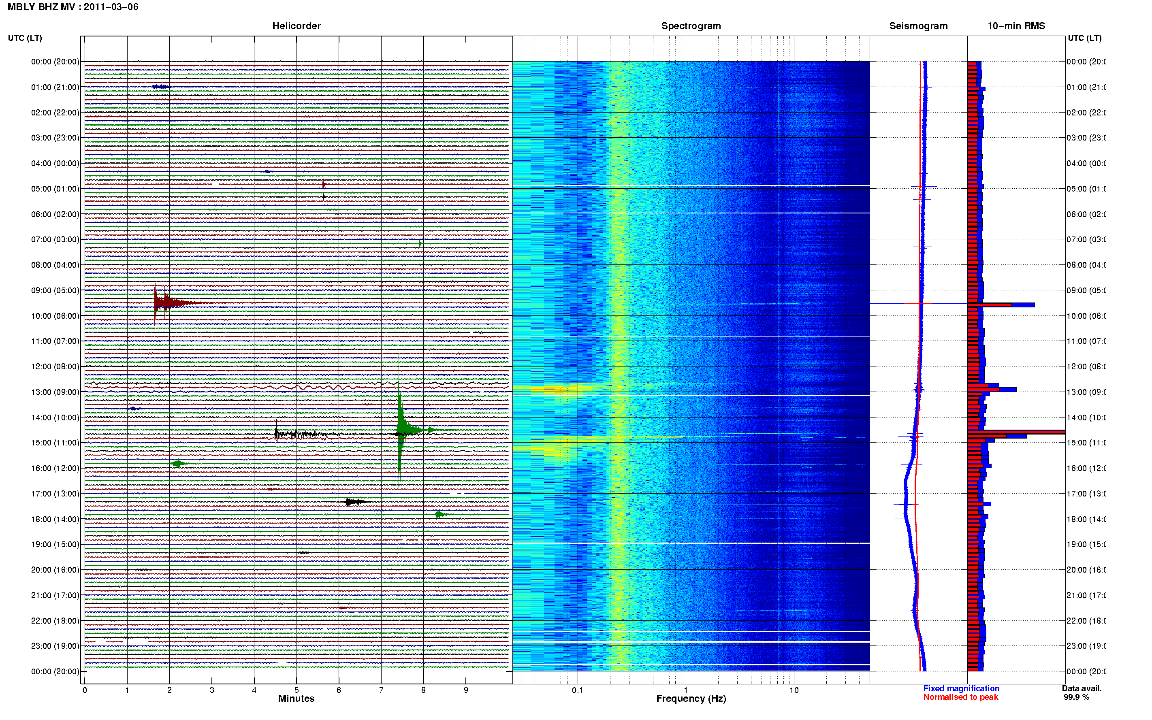Click left time label 12:00 (08:00)
The image size is (1152, 720).
click(55, 366)
